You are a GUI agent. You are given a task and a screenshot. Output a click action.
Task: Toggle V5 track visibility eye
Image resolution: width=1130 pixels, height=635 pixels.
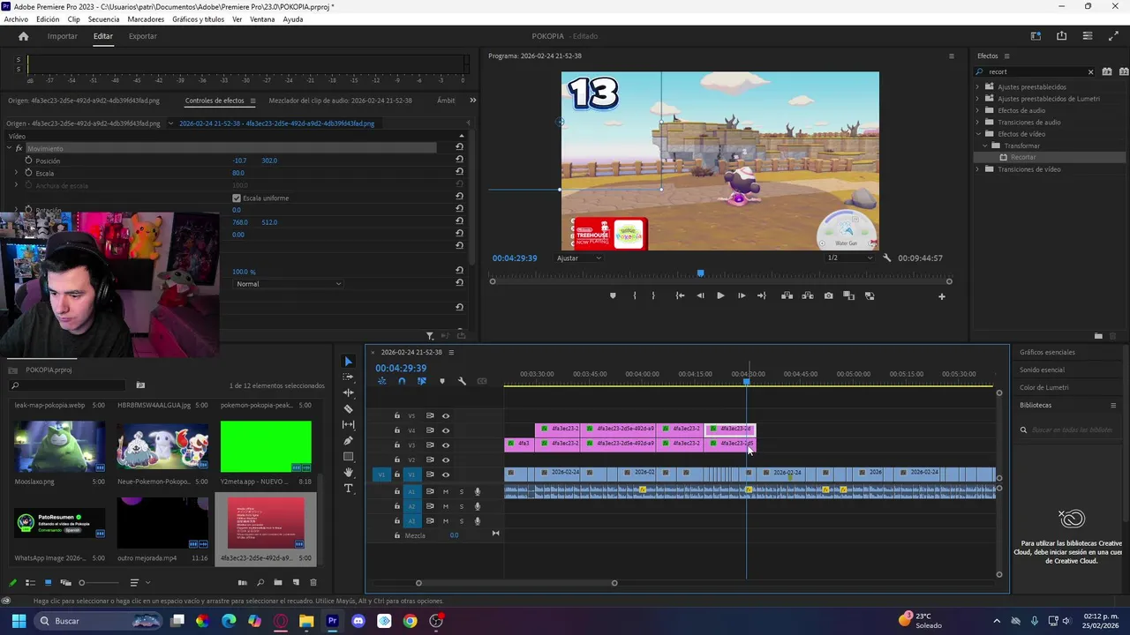[446, 415]
